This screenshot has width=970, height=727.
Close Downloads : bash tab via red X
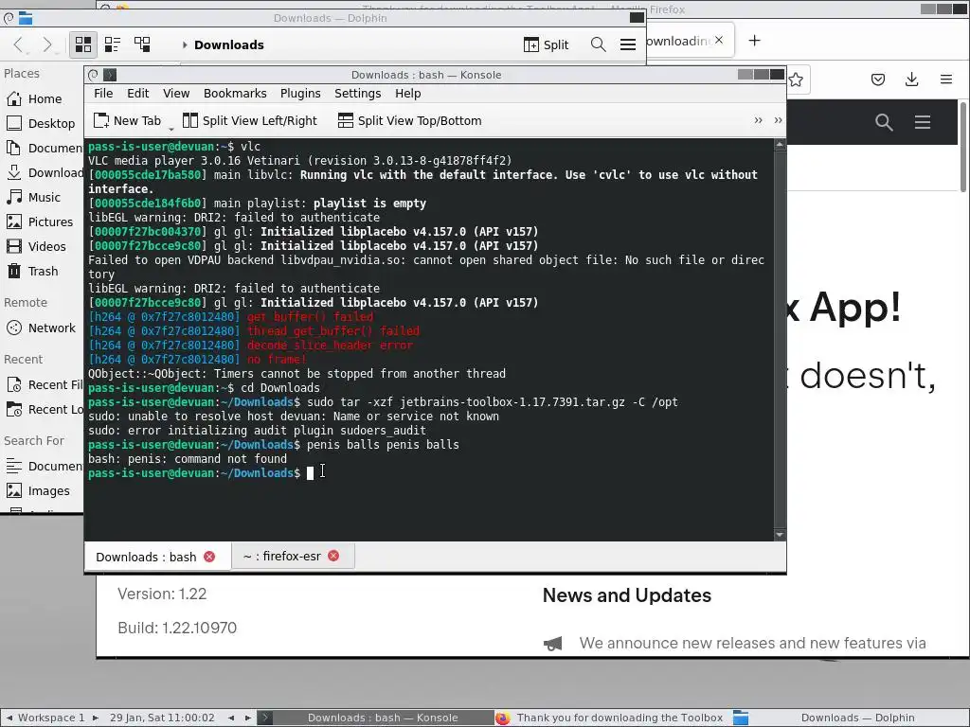(209, 557)
